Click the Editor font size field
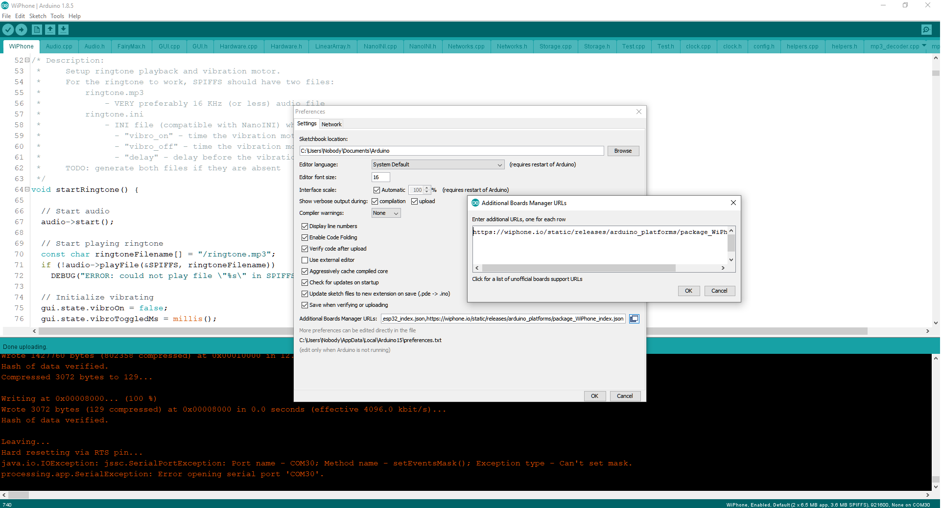 pos(380,177)
